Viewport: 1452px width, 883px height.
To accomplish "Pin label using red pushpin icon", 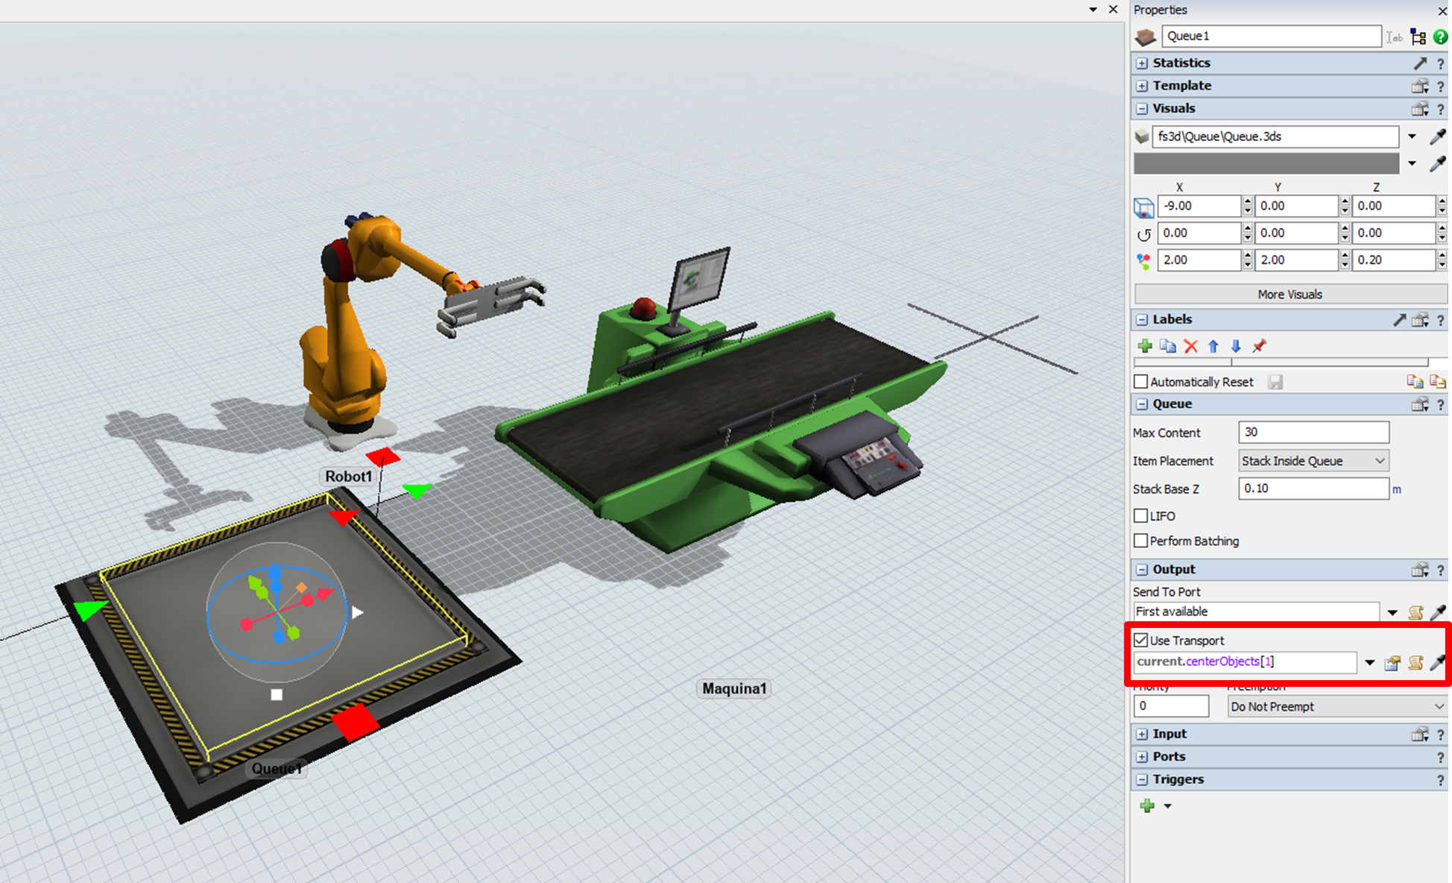I will (x=1259, y=346).
